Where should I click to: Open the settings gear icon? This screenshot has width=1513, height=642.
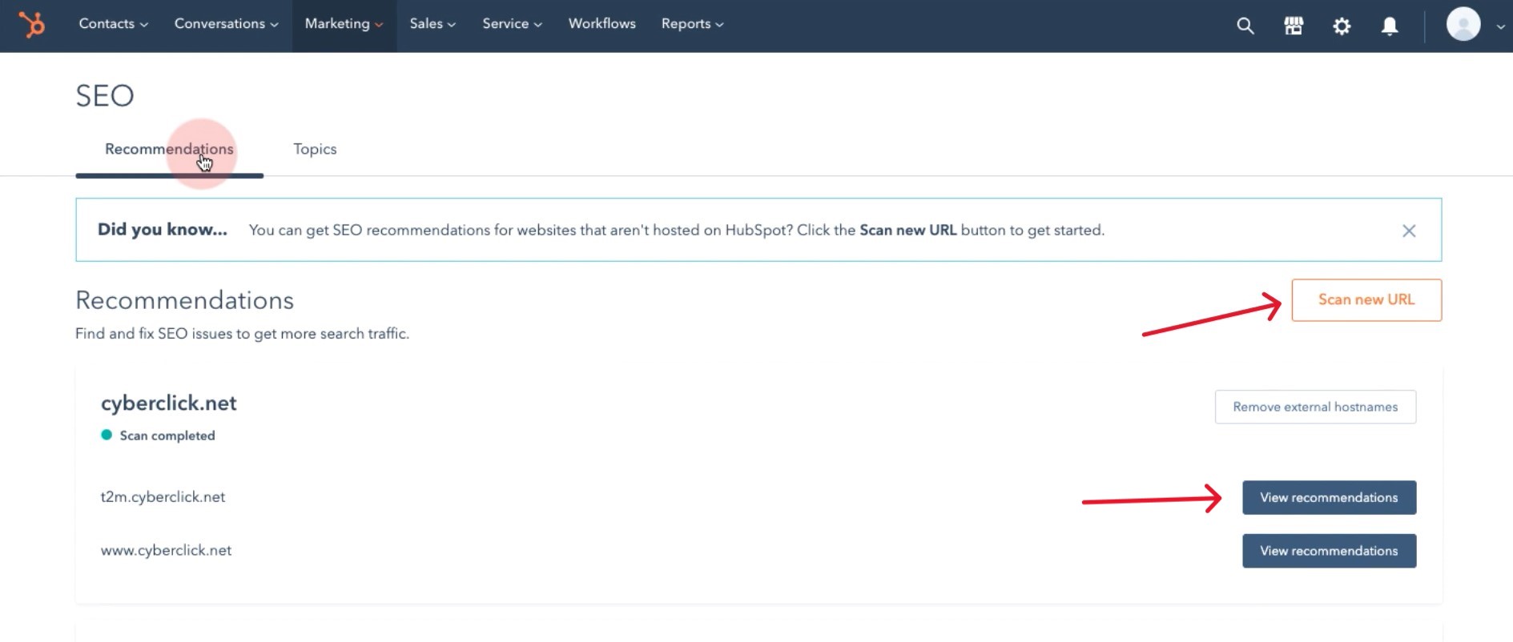[1342, 26]
